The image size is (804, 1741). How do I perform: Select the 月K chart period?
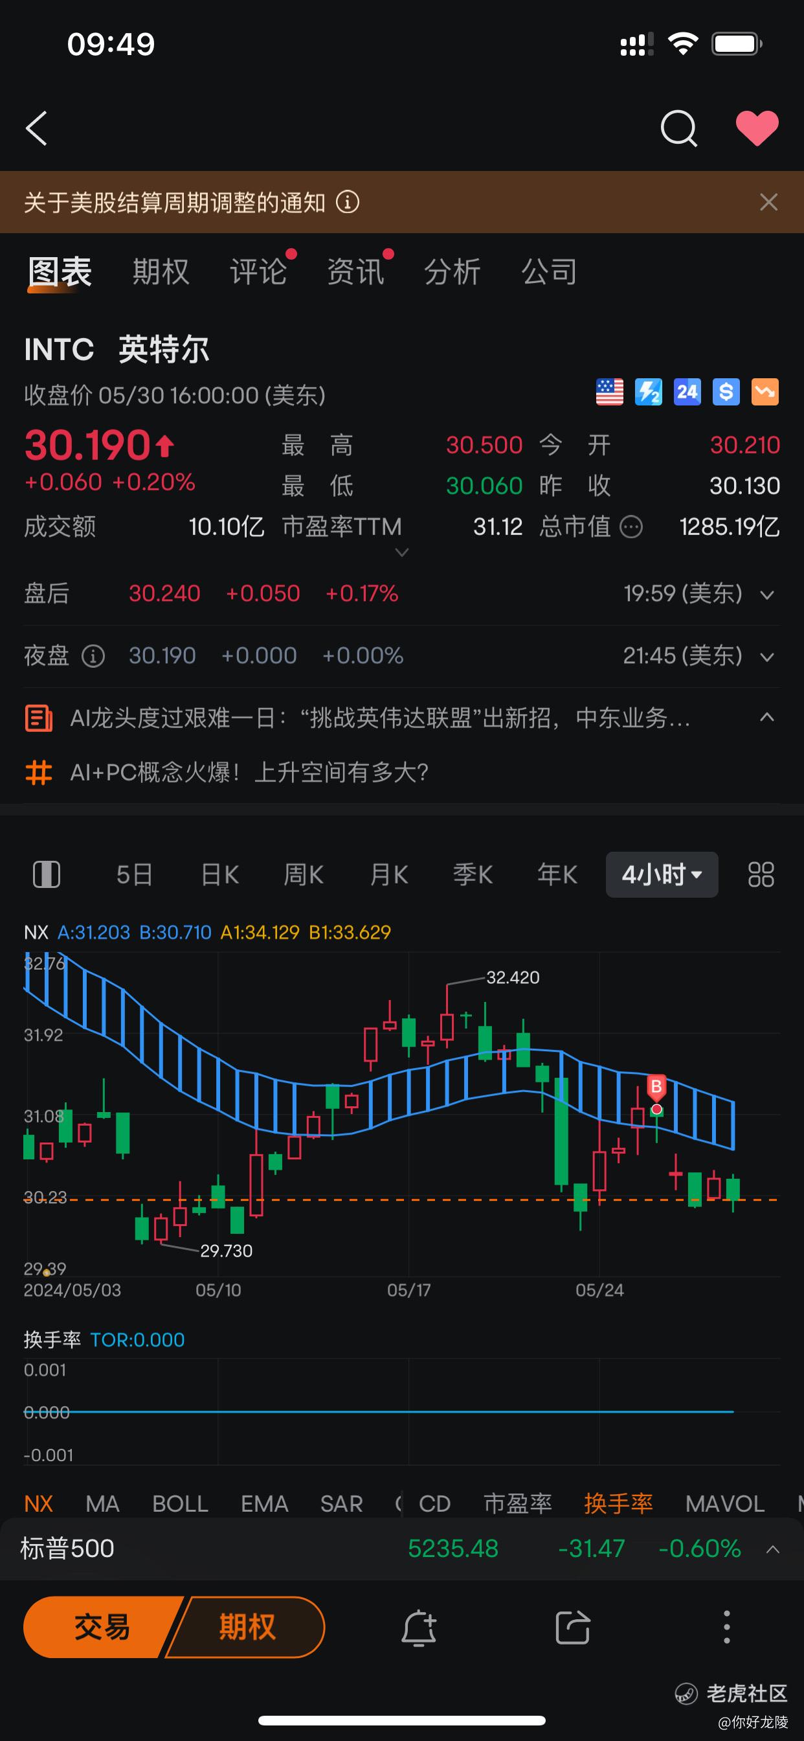pyautogui.click(x=388, y=874)
